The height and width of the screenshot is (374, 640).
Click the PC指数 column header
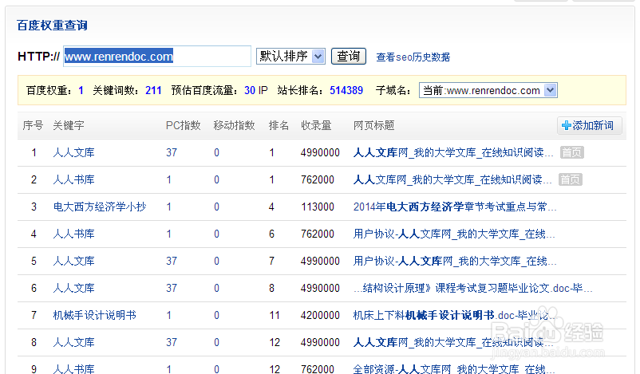184,125
